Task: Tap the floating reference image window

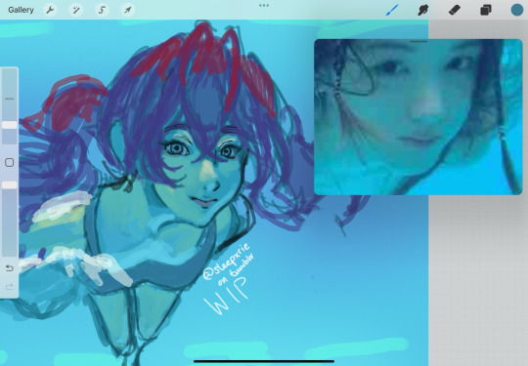Action: click(x=418, y=117)
